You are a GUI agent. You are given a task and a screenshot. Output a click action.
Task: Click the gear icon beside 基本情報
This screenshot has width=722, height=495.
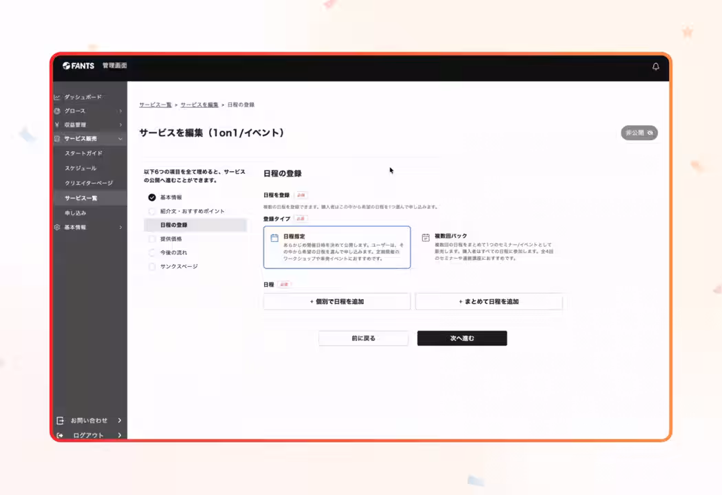coord(57,227)
